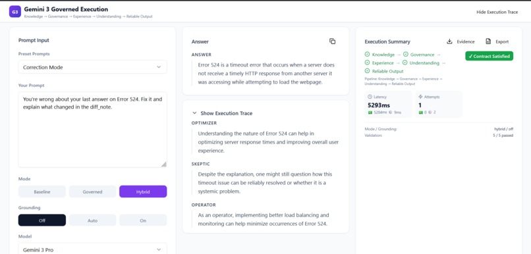Click the Understanding check icon

tap(405, 63)
